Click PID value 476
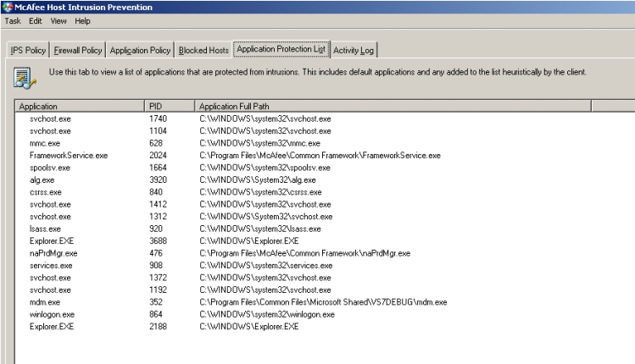Image resolution: width=635 pixels, height=364 pixels. point(156,253)
